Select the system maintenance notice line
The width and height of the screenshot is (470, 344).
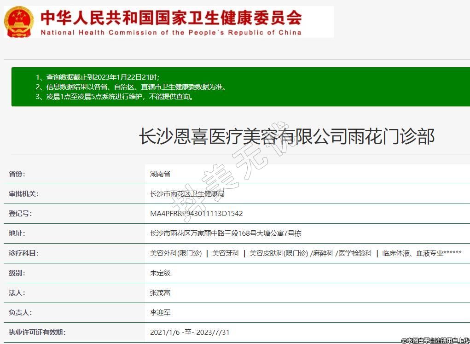114,97
